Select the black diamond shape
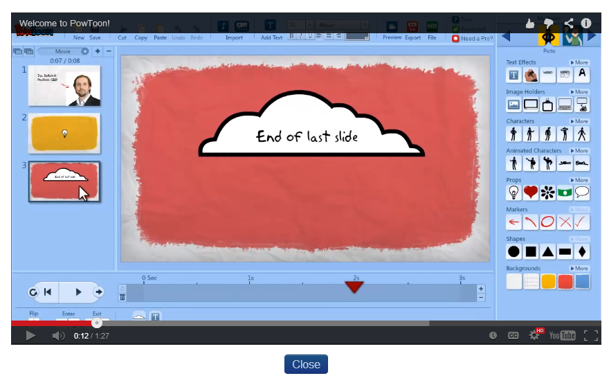 (x=582, y=252)
